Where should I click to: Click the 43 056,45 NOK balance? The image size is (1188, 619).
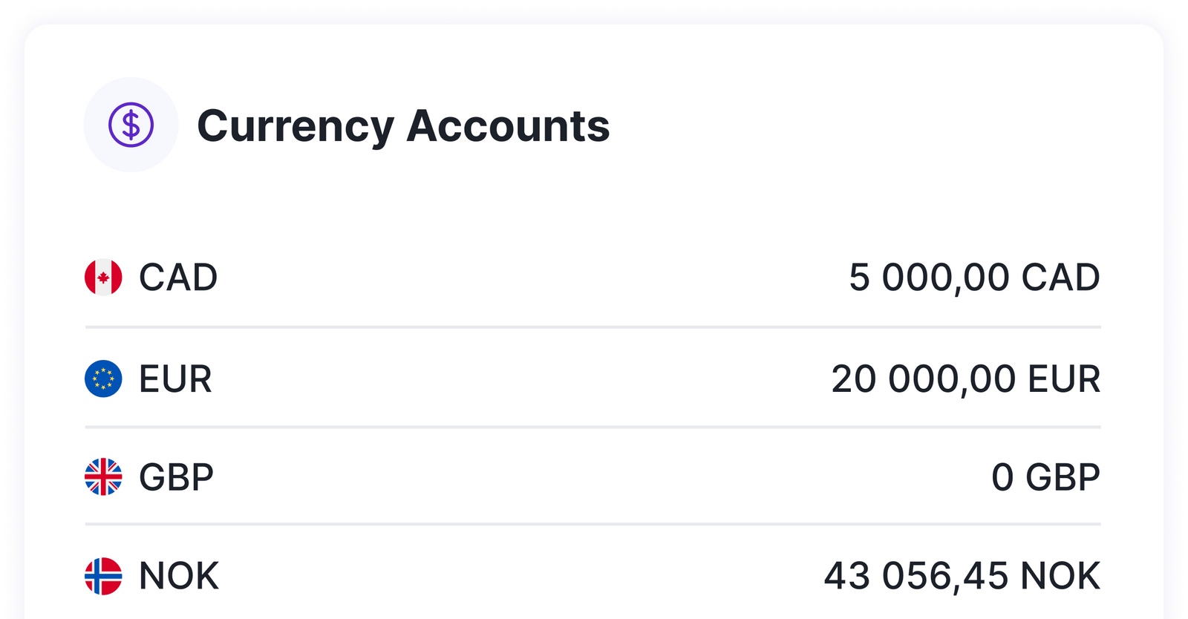[962, 576]
